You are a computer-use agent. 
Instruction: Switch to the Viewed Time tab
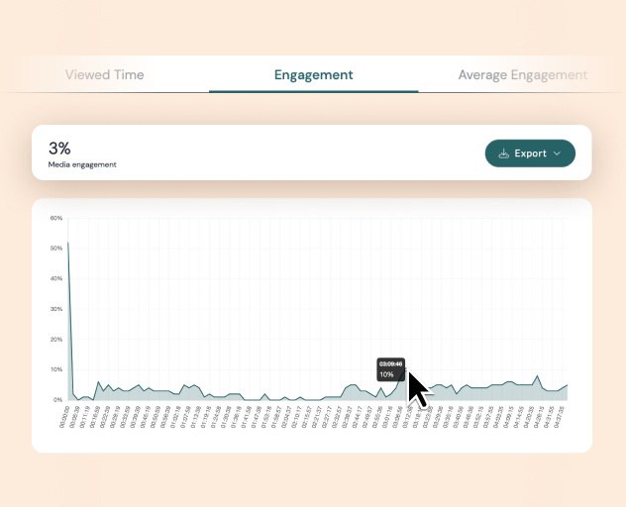tap(104, 74)
